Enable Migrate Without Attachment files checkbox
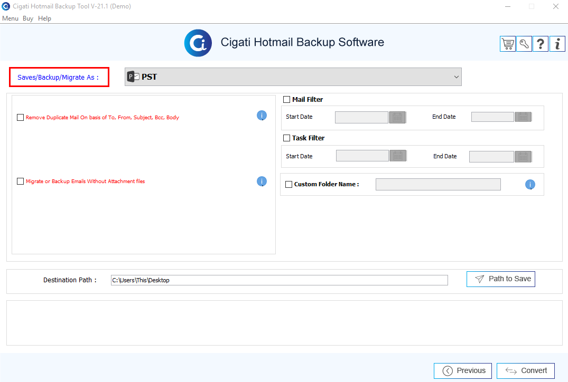The width and height of the screenshot is (568, 382). (20, 181)
